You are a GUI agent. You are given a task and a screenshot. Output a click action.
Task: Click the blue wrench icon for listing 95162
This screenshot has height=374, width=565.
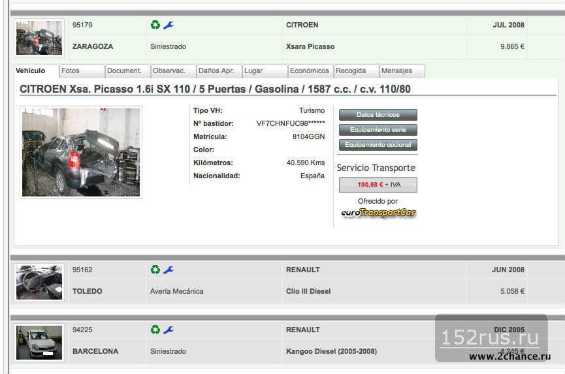tap(169, 270)
